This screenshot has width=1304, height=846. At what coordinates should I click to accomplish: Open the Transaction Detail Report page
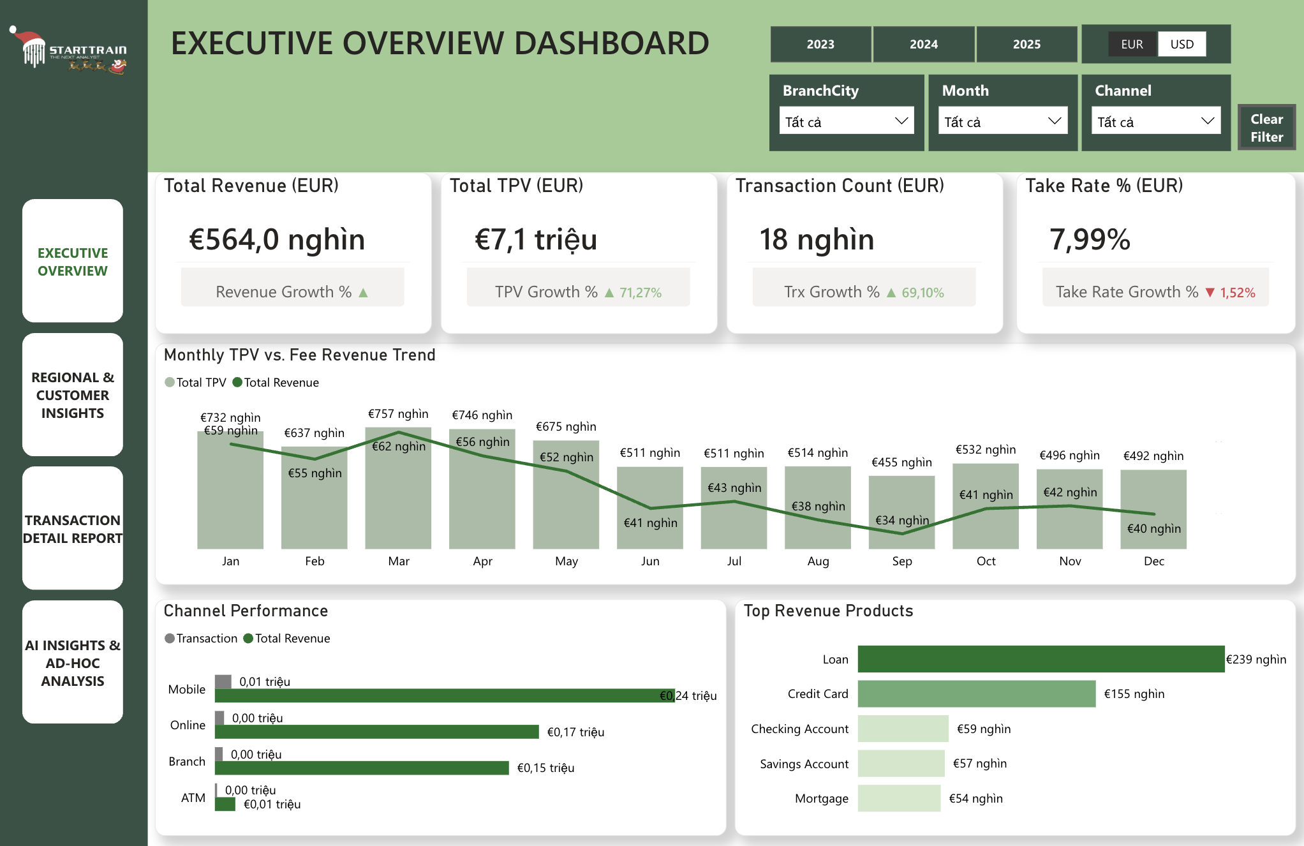click(x=72, y=530)
